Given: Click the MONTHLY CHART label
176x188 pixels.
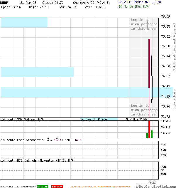Looking at the screenshot, I should pyautogui.click(x=137, y=119).
